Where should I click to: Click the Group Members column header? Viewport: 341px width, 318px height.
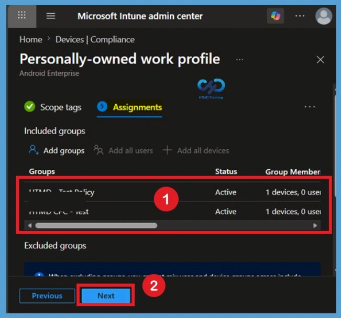point(293,172)
